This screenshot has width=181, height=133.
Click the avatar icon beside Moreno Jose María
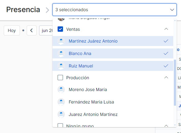click(x=61, y=89)
